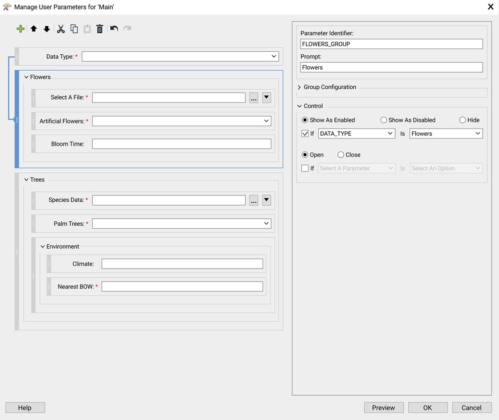
Task: Move the selected parameter up with the up arrow
Action: click(34, 29)
